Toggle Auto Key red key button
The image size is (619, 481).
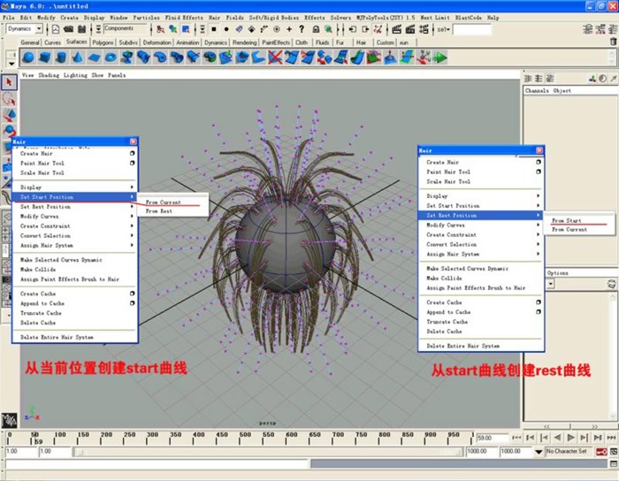pyautogui.click(x=601, y=452)
